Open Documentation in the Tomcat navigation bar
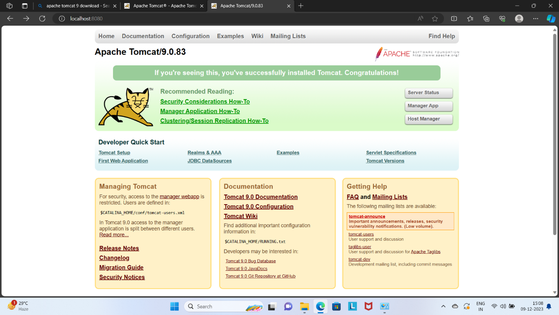559x315 pixels. (143, 36)
